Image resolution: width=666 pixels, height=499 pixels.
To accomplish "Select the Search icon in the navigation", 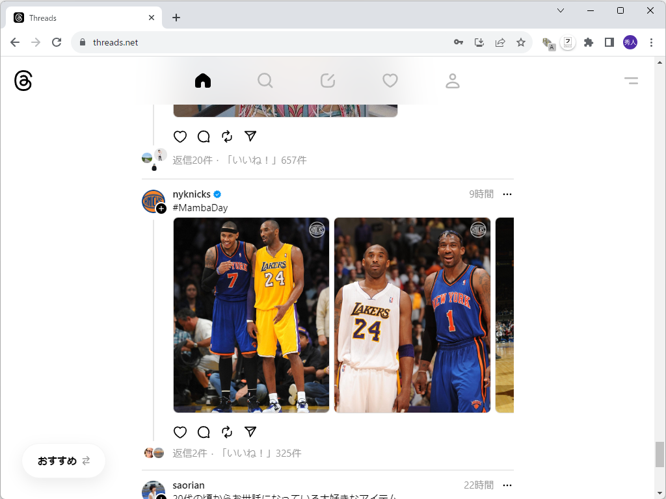I will [265, 80].
